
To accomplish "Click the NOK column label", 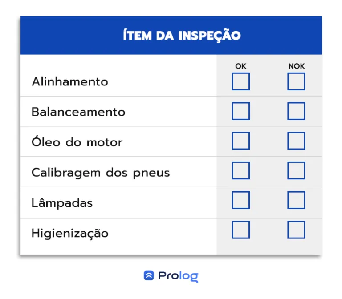I will [297, 66].
